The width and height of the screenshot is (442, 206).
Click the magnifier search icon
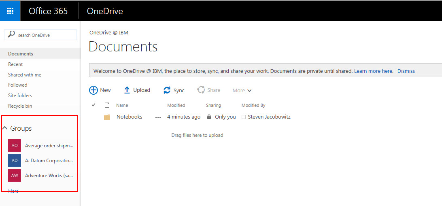point(11,35)
